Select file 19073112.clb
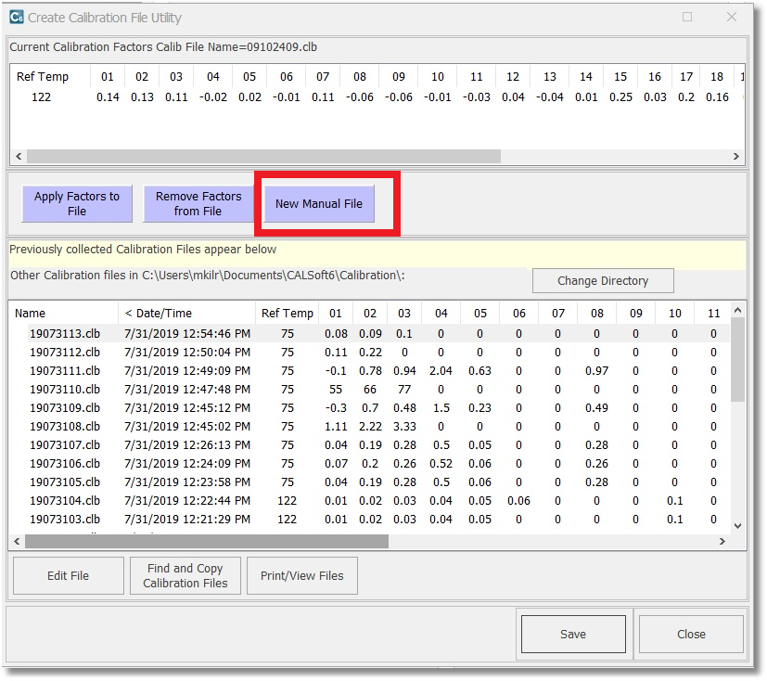Screen dimensions: 767x681 pyautogui.click(x=65, y=353)
